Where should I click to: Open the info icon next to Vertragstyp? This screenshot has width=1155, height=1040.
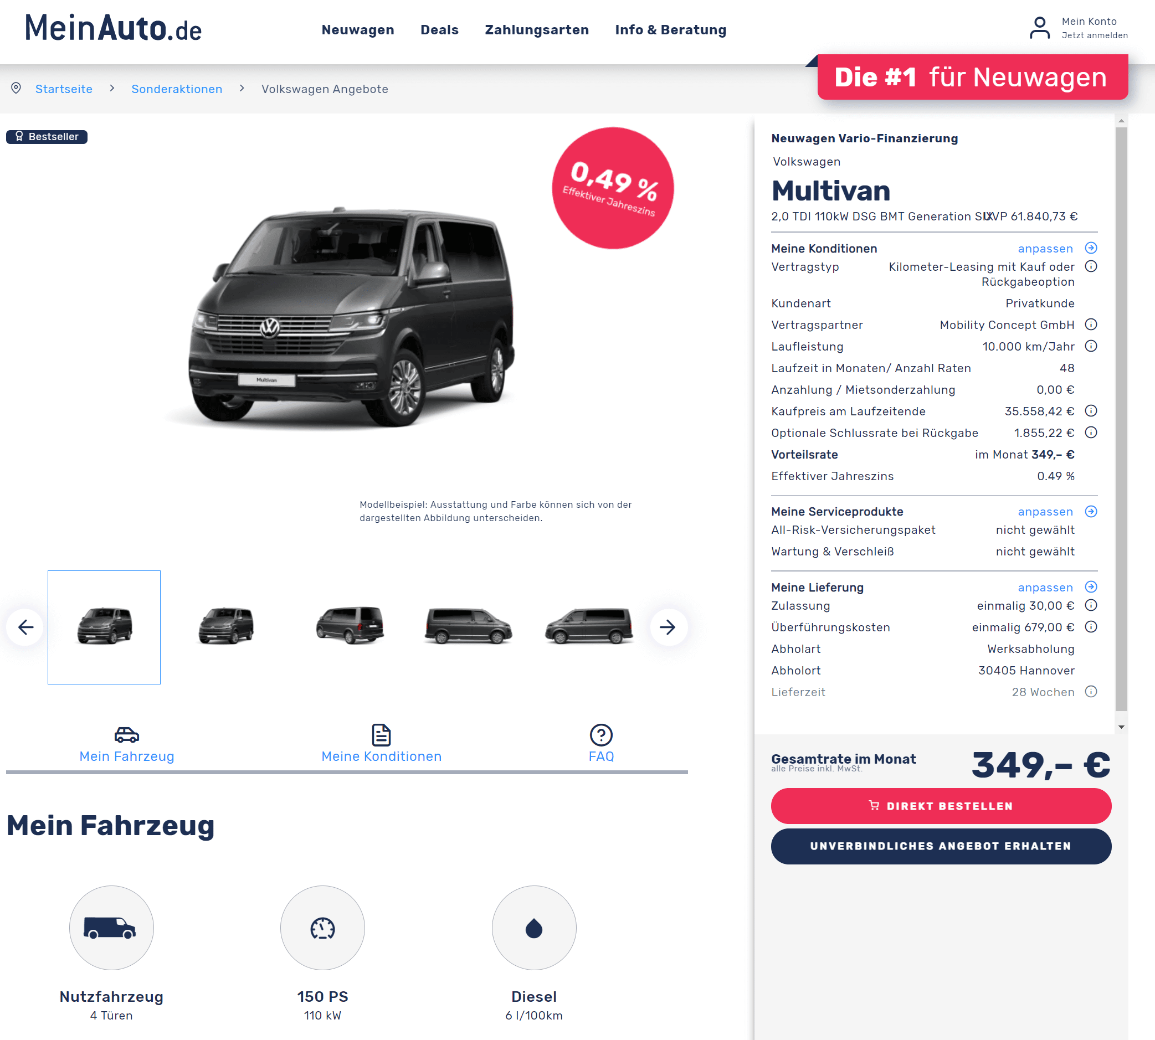pos(1090,266)
